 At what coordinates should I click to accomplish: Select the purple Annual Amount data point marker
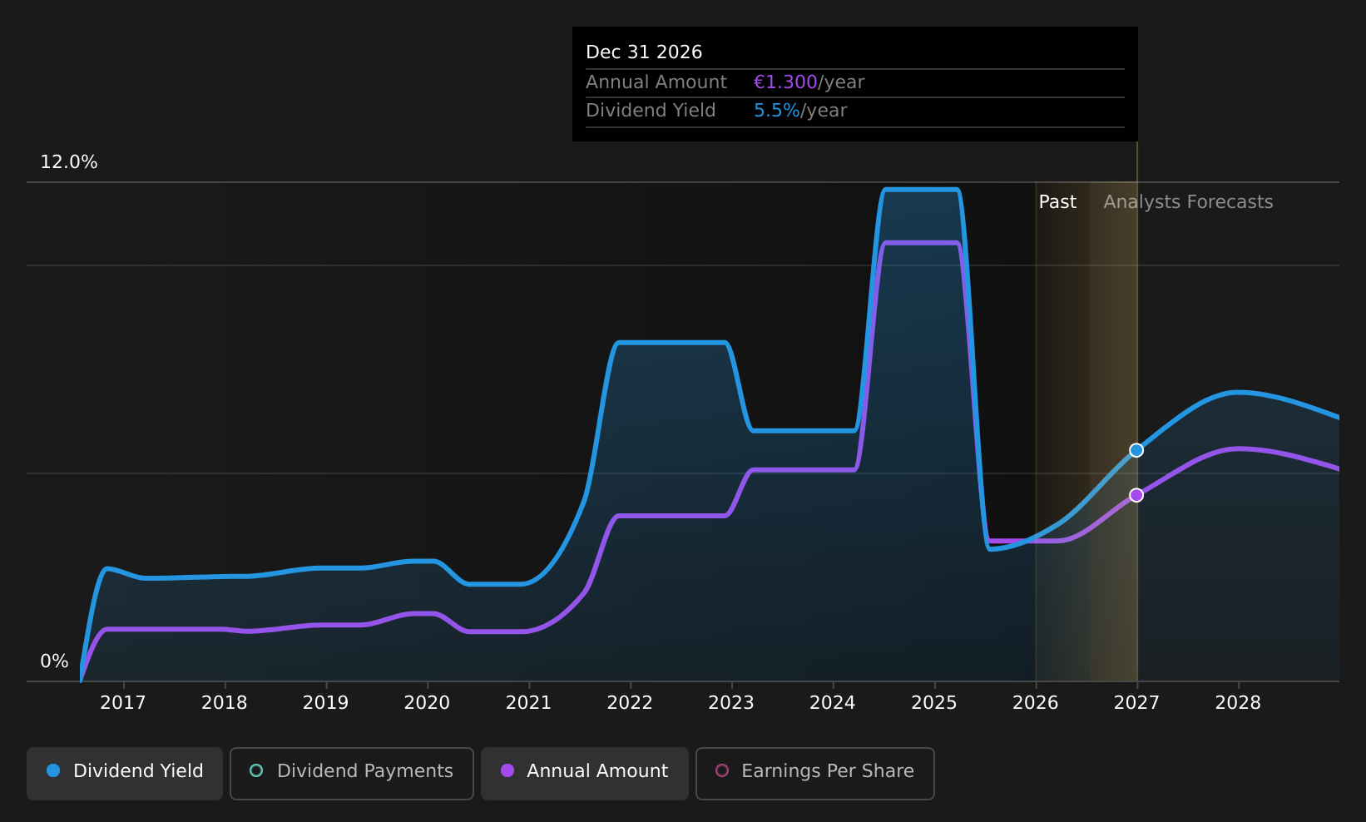point(1136,495)
